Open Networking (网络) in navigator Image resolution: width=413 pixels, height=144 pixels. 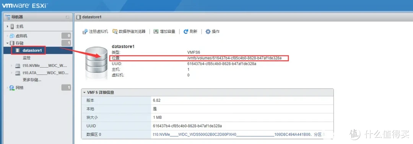tap(20, 88)
